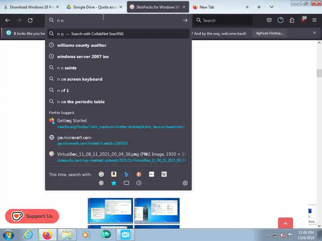
Task: Click the toolbar Search box
Action: 223,20
